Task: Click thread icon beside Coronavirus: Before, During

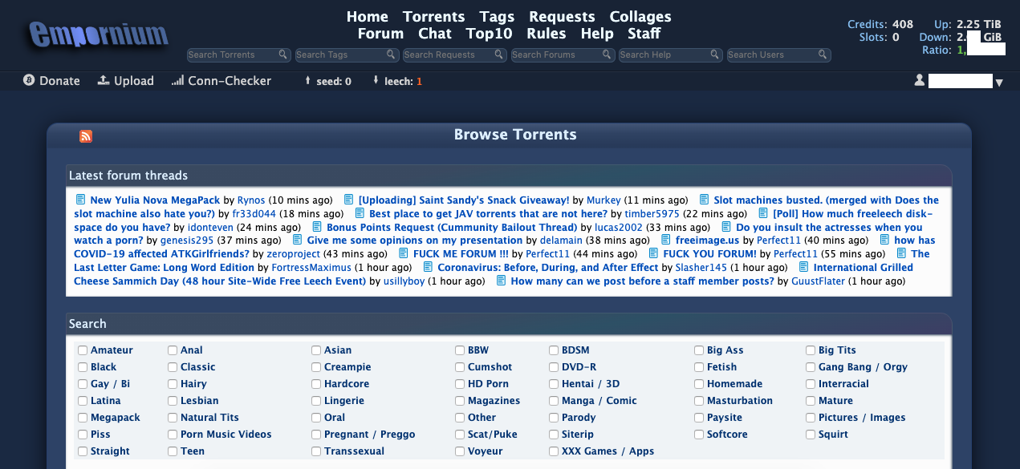Action: (x=428, y=267)
